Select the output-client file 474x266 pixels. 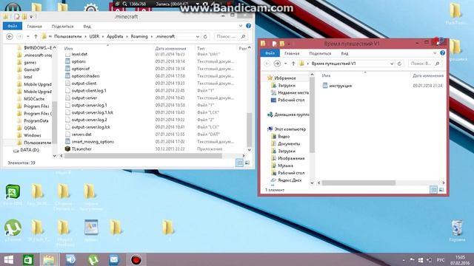click(x=84, y=83)
